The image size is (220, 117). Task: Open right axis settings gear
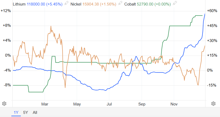coord(213,103)
